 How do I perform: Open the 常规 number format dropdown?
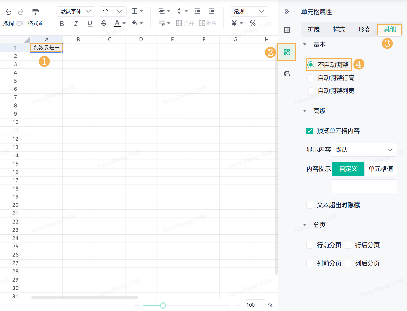[x=249, y=11]
